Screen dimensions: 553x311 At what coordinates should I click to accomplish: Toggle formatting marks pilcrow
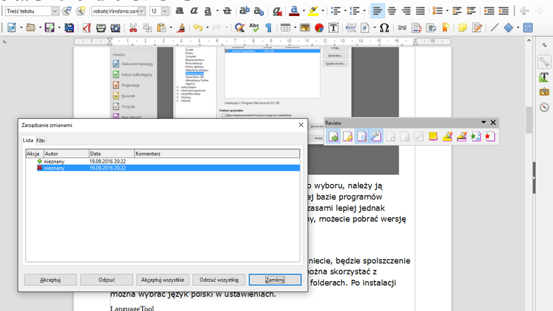click(269, 27)
